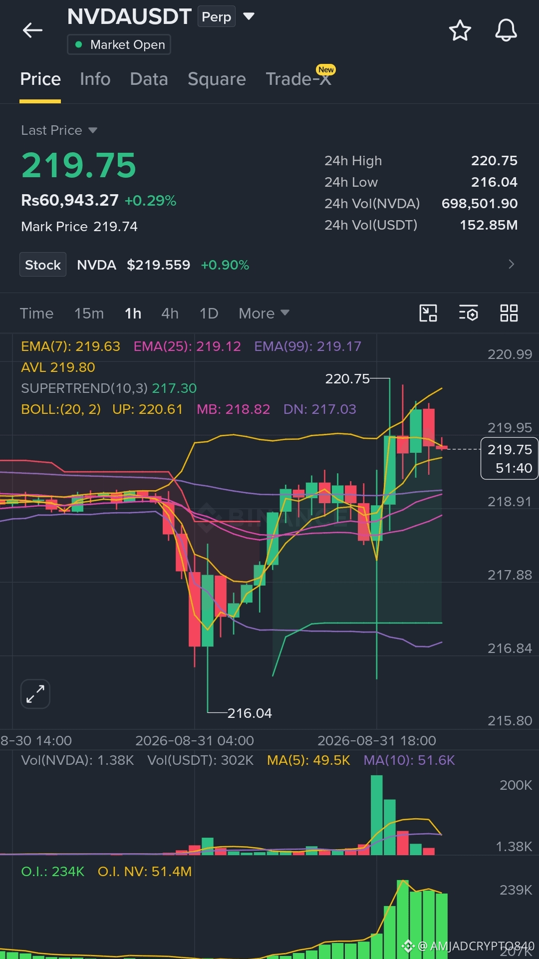Tap the MA(5): 49.5K volume label
The image size is (539, 959).
point(308,760)
